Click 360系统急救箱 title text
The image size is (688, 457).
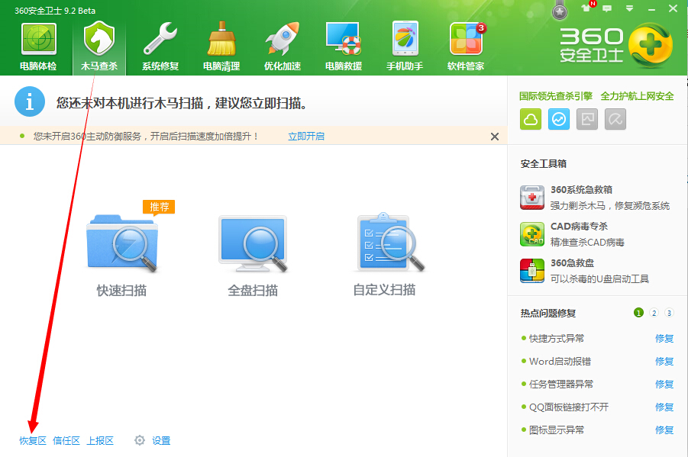pos(581,190)
